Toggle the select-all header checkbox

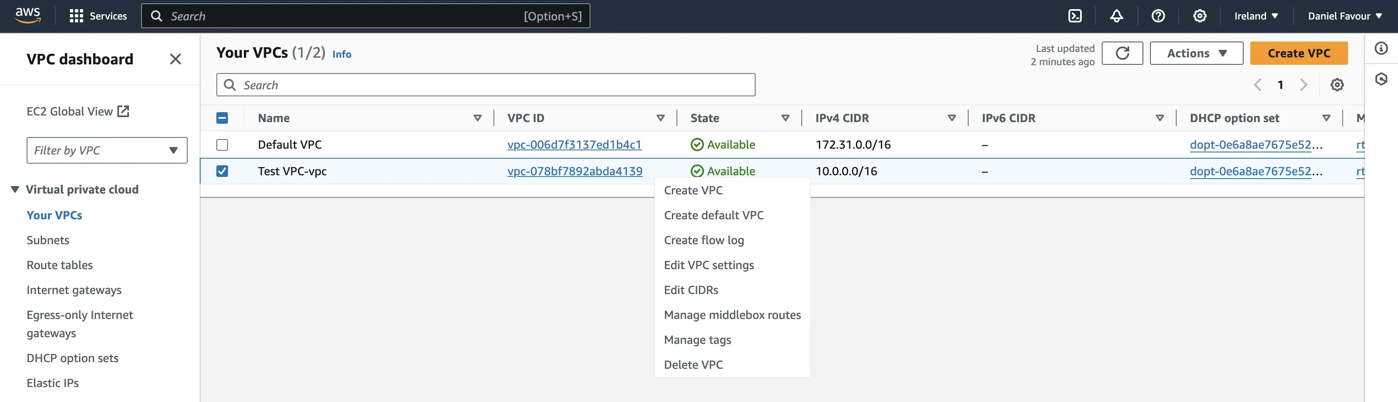pyautogui.click(x=222, y=118)
